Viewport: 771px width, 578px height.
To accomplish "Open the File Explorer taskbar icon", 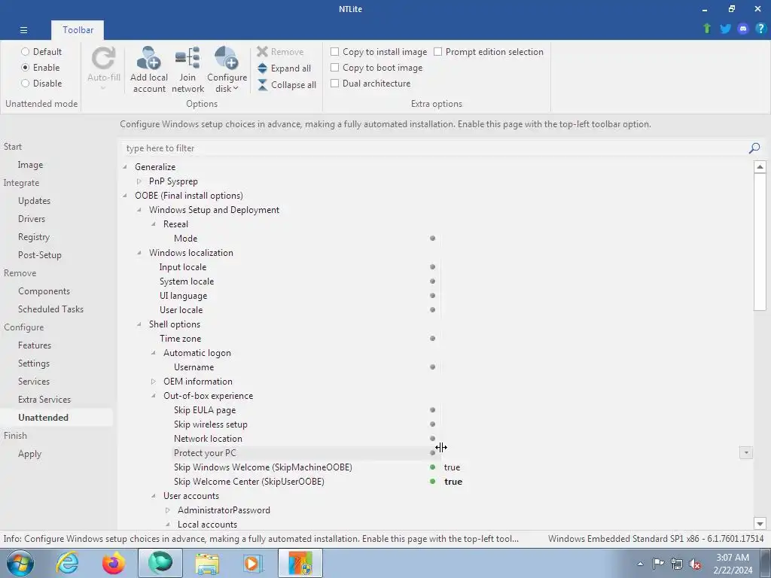I will coord(207,563).
